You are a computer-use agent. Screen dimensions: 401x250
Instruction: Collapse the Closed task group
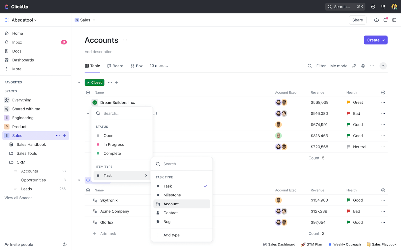[79, 82]
